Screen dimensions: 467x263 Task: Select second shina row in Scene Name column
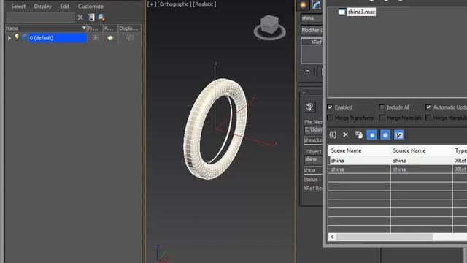(360, 169)
